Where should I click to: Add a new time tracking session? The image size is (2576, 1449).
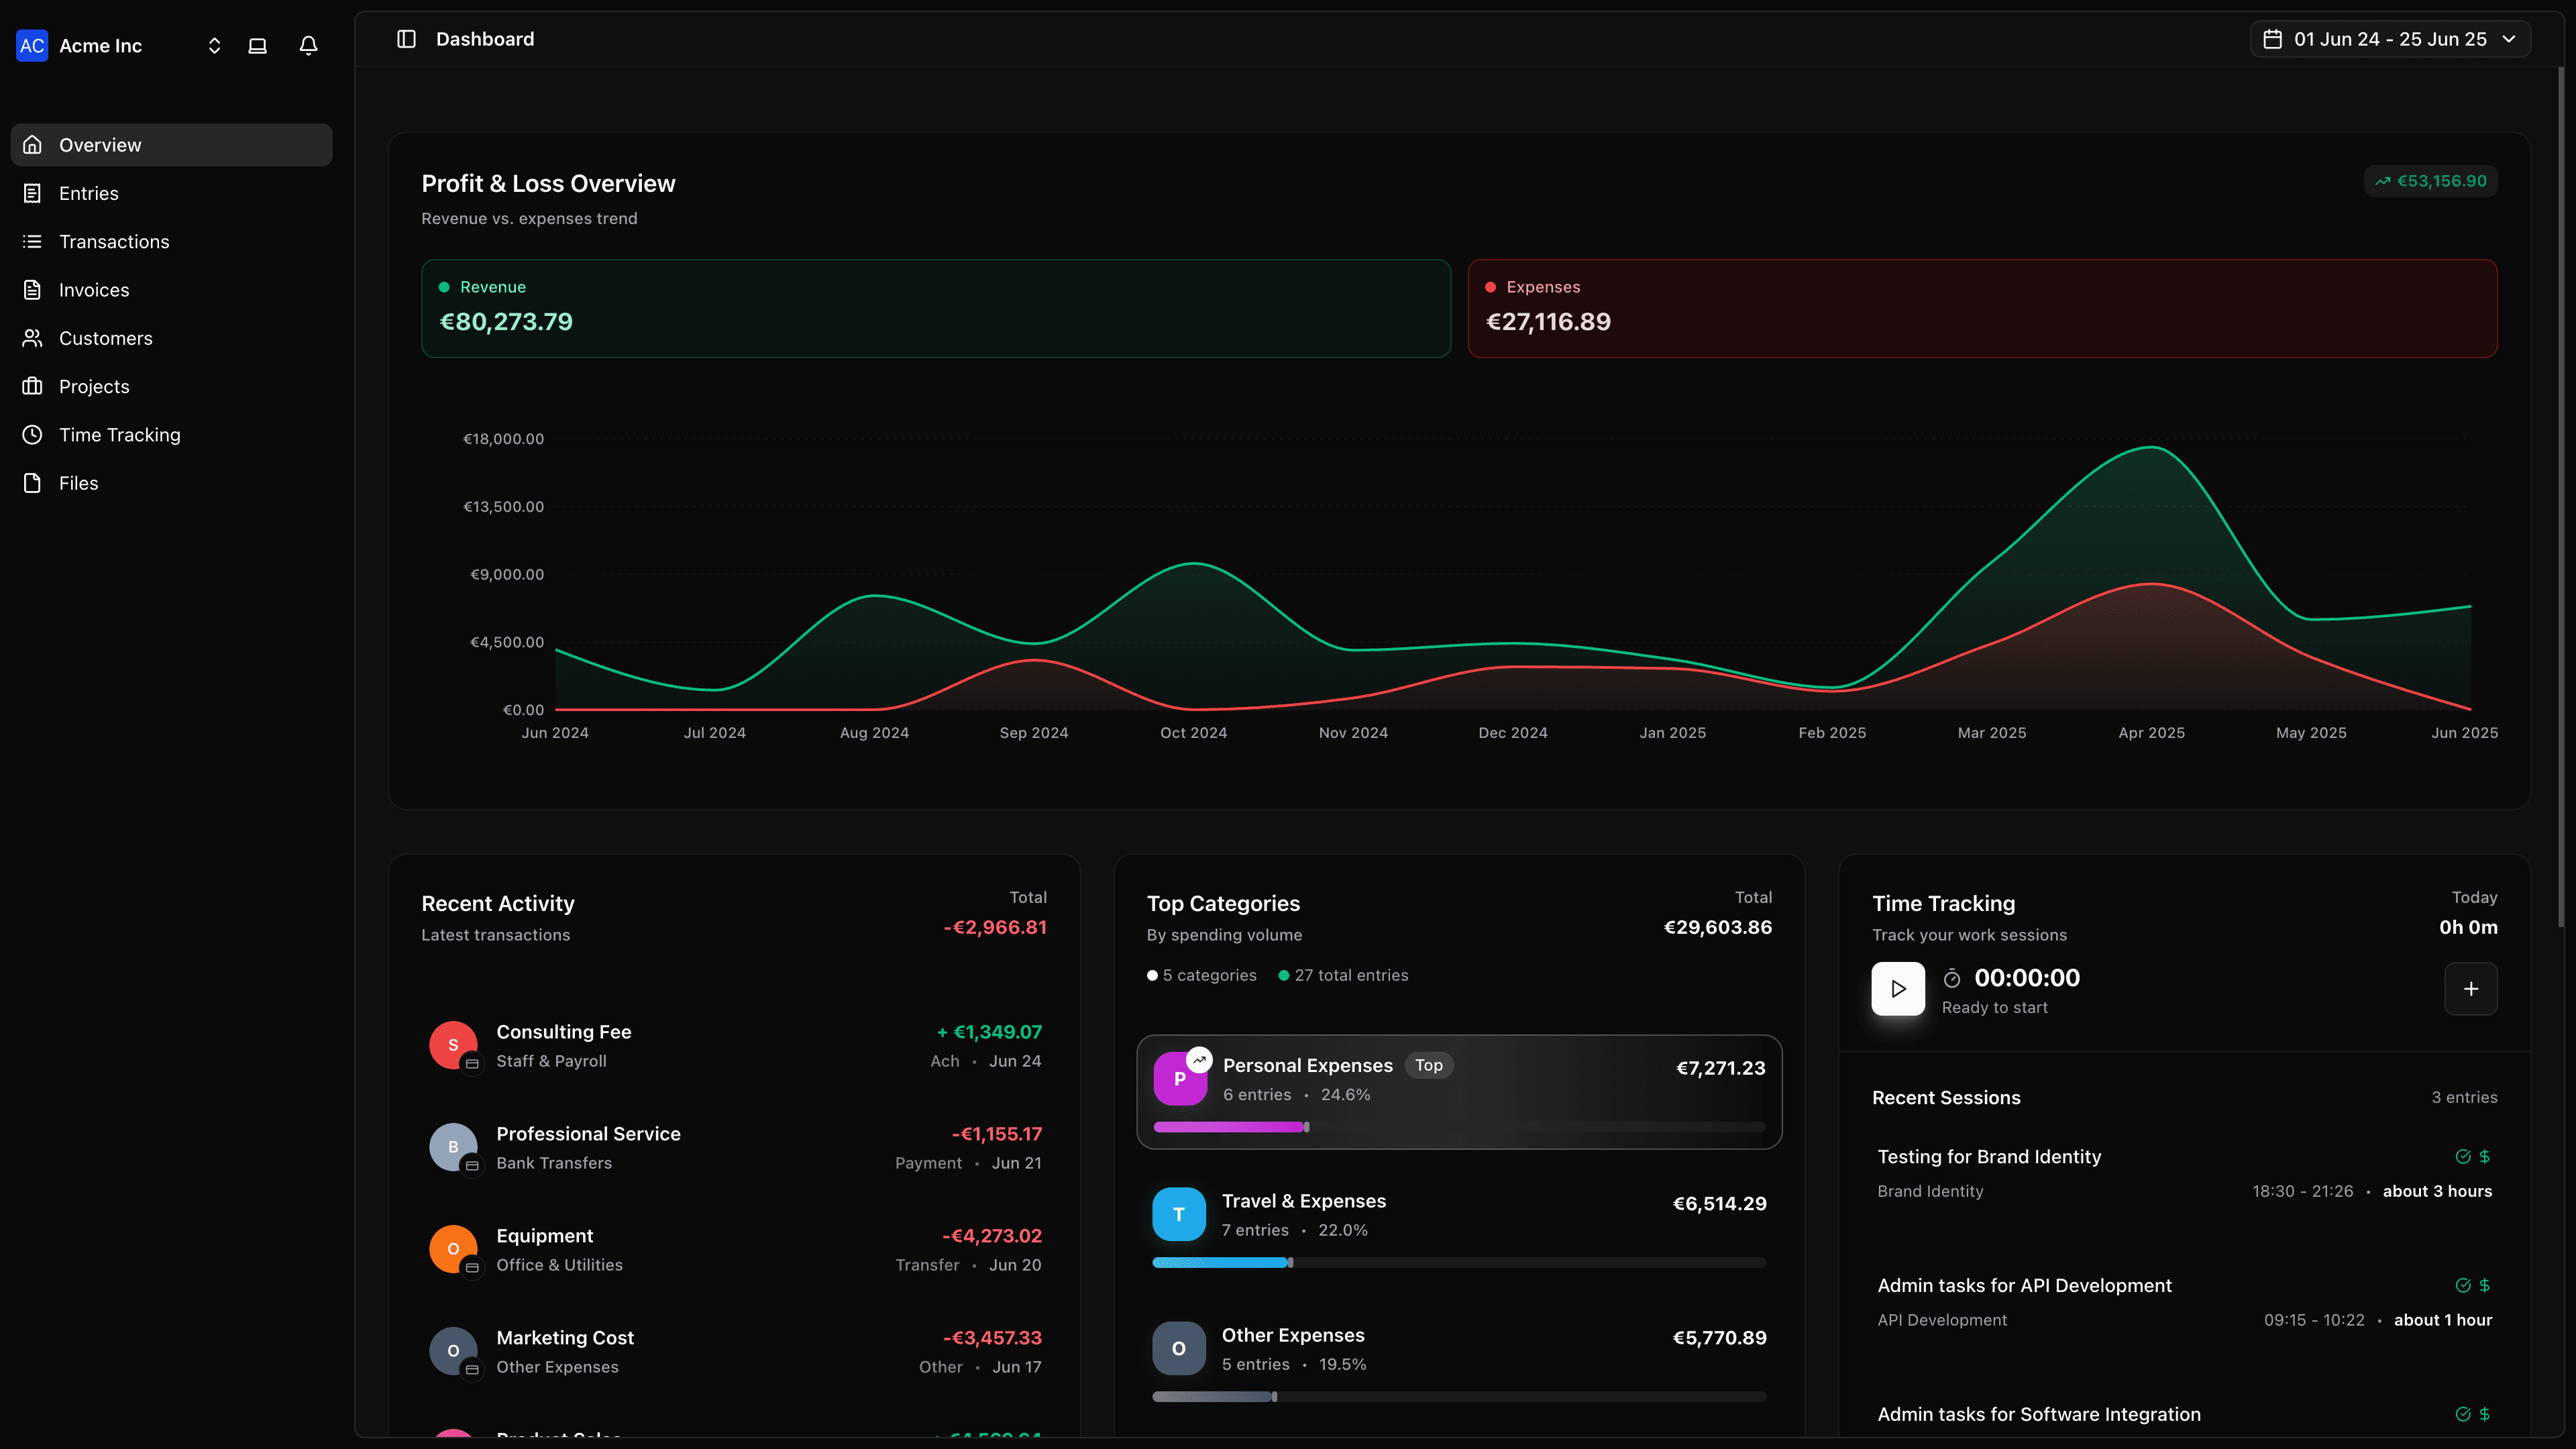point(2471,989)
